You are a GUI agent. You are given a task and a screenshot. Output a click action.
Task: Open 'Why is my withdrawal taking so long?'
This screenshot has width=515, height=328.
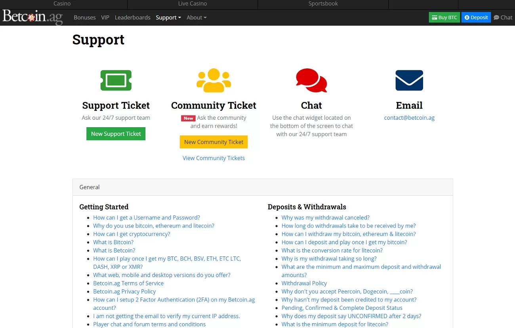[329, 259]
